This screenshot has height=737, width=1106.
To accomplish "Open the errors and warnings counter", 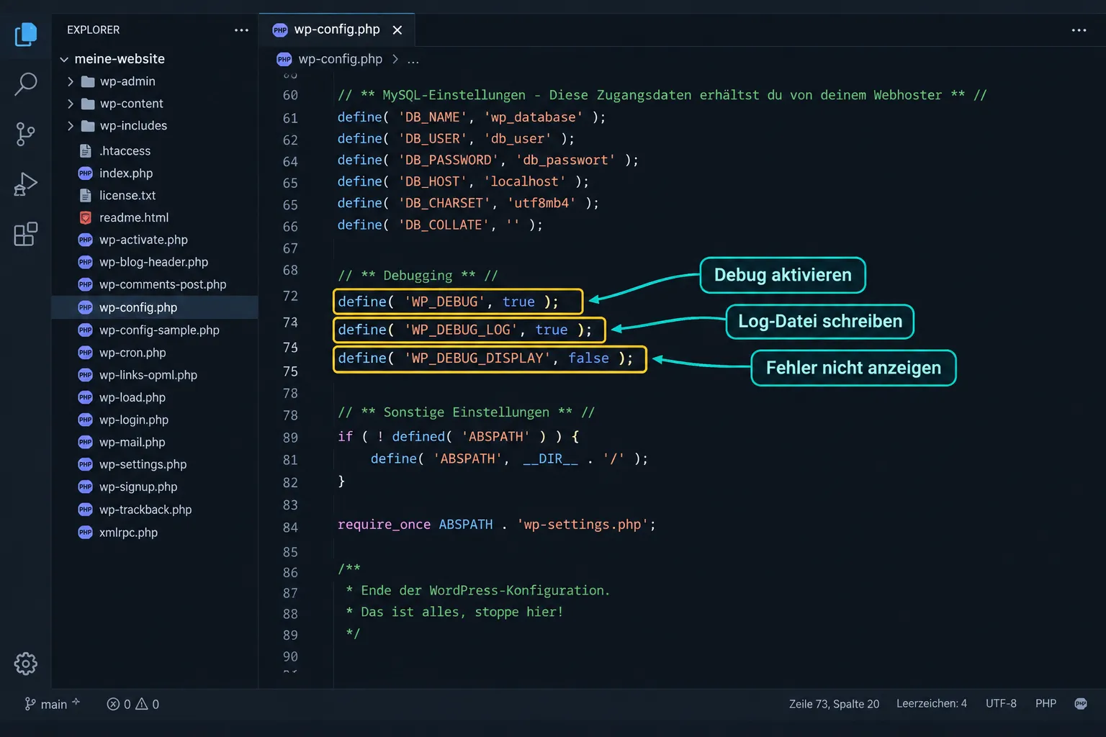I will click(133, 704).
